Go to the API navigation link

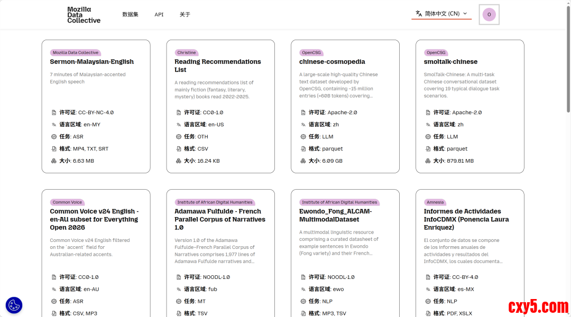tap(159, 15)
